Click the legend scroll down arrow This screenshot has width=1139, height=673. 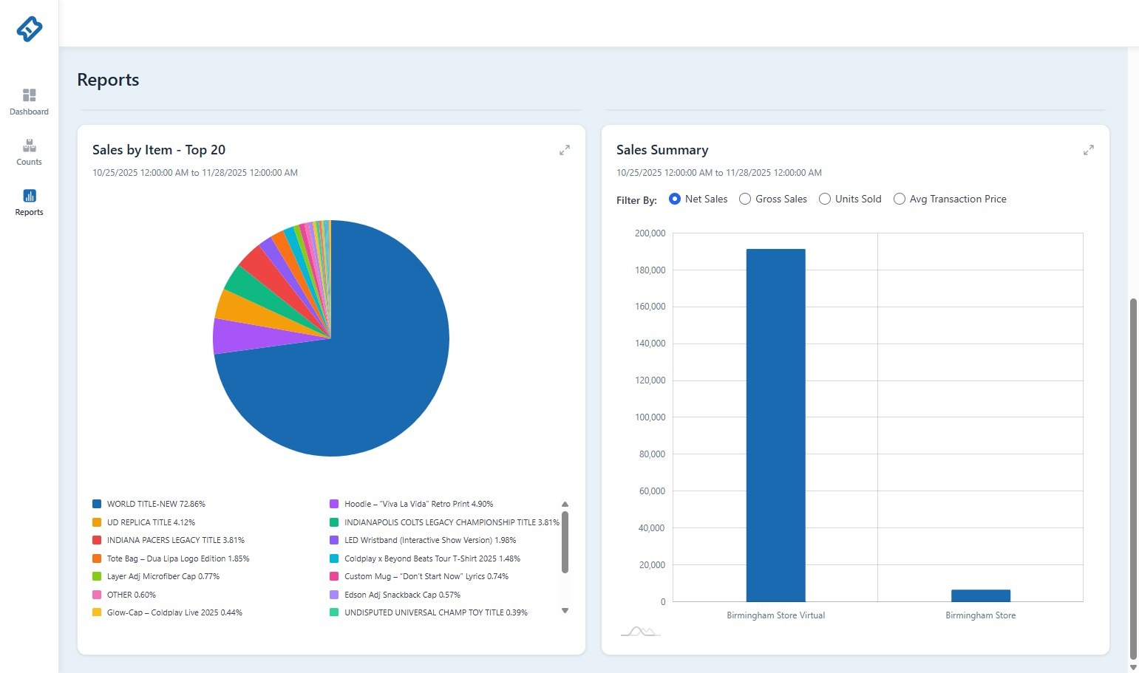point(565,610)
